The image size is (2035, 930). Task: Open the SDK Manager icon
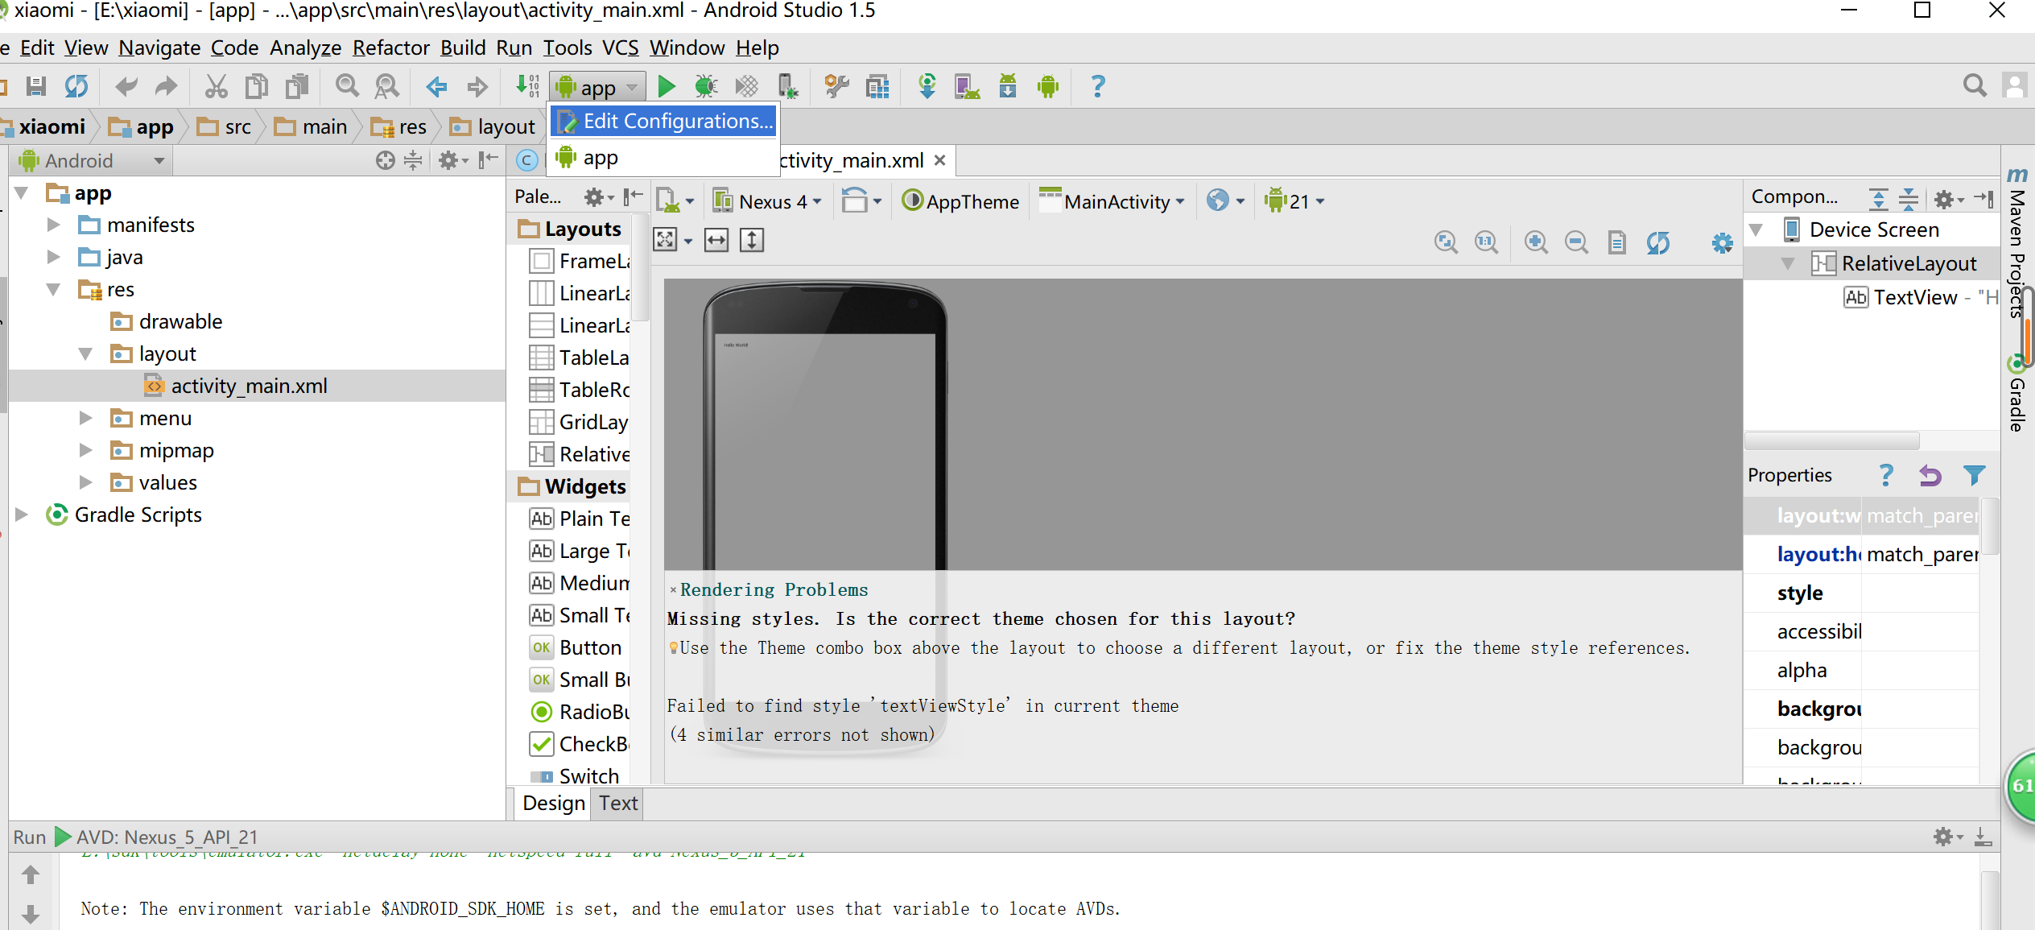1008,86
